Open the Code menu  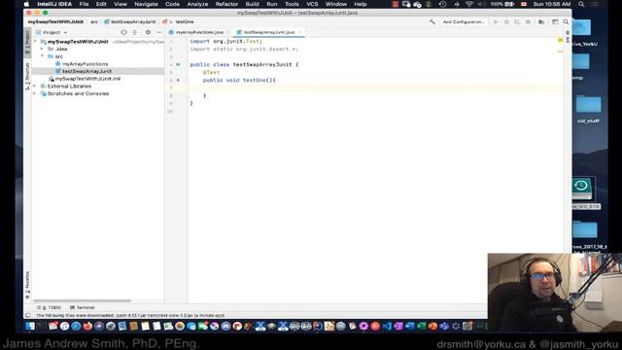[x=172, y=4]
